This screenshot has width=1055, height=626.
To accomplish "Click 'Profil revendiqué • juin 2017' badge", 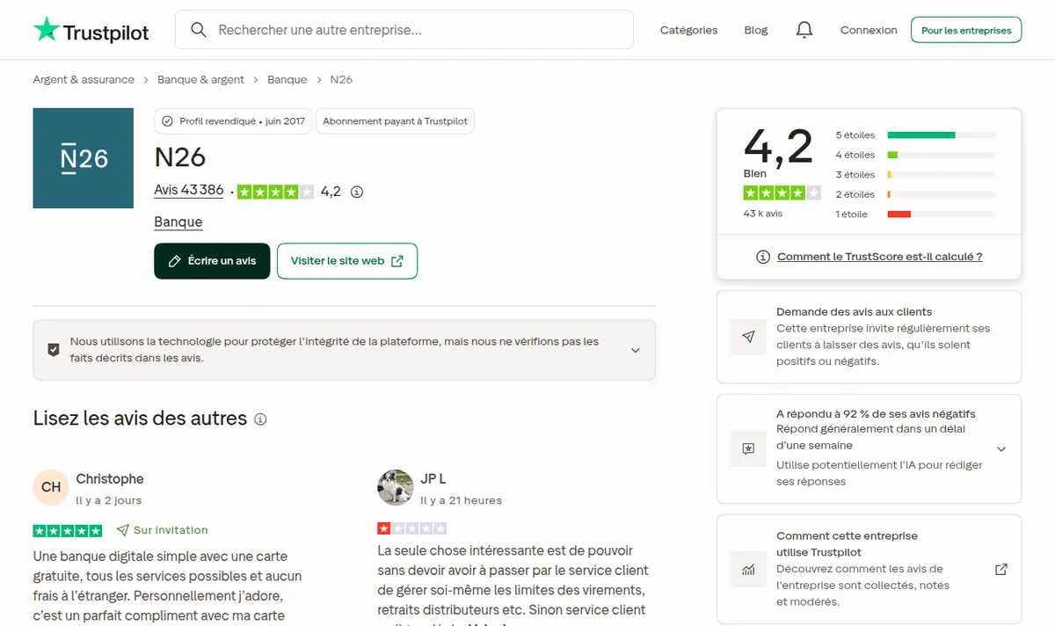I will [233, 121].
